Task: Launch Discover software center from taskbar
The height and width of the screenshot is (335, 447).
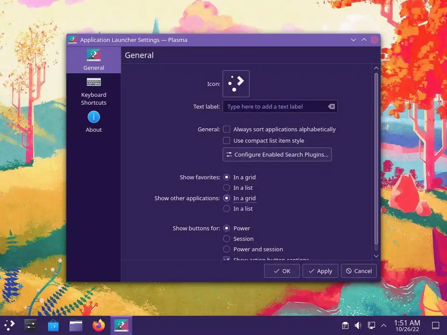Action: pos(53,325)
